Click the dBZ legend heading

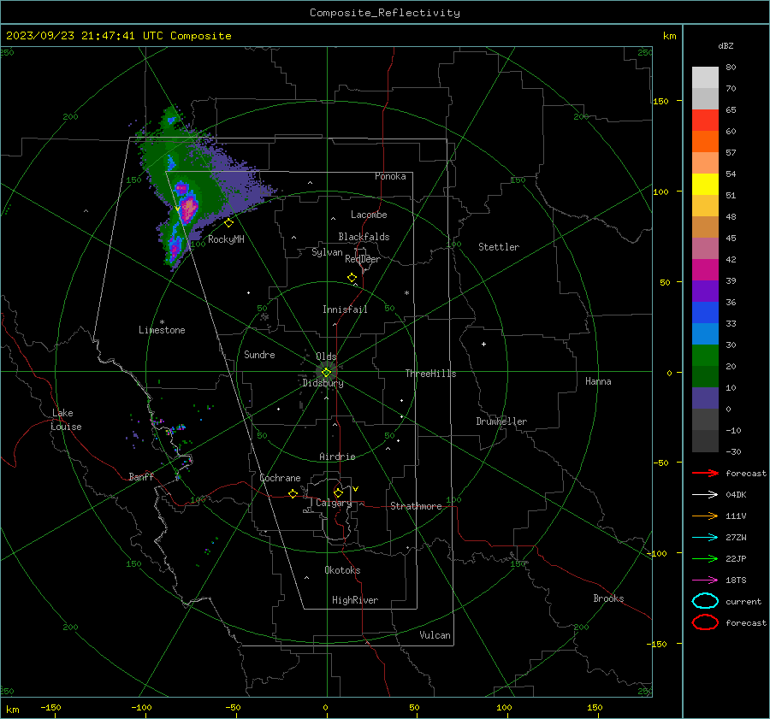click(726, 45)
